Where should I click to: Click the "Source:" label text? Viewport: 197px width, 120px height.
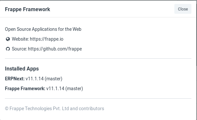[19, 49]
